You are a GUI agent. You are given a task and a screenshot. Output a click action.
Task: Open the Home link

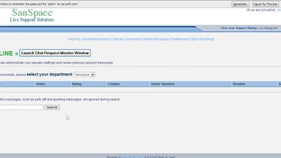click(x=74, y=39)
